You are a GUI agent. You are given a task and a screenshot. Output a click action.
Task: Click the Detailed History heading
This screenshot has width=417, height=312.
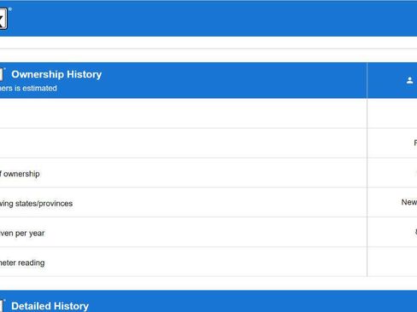(x=50, y=306)
